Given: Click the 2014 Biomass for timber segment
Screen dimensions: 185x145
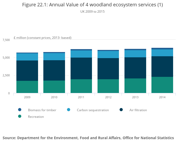Looking at the screenshot, I should (x=162, y=49).
